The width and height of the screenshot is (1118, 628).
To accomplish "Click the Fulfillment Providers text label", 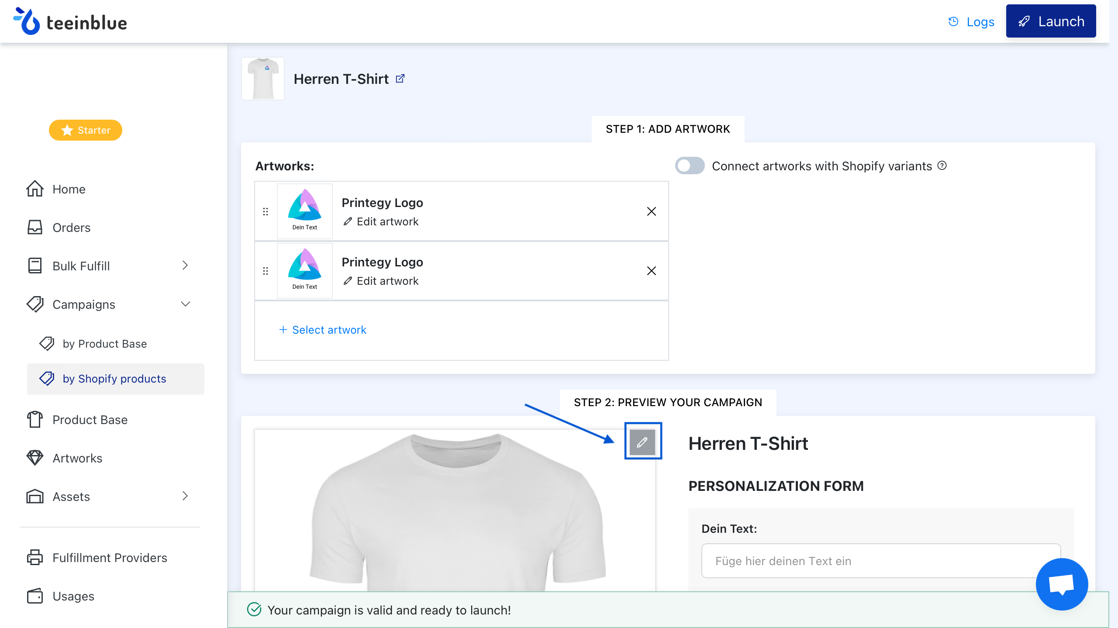I will pos(110,558).
